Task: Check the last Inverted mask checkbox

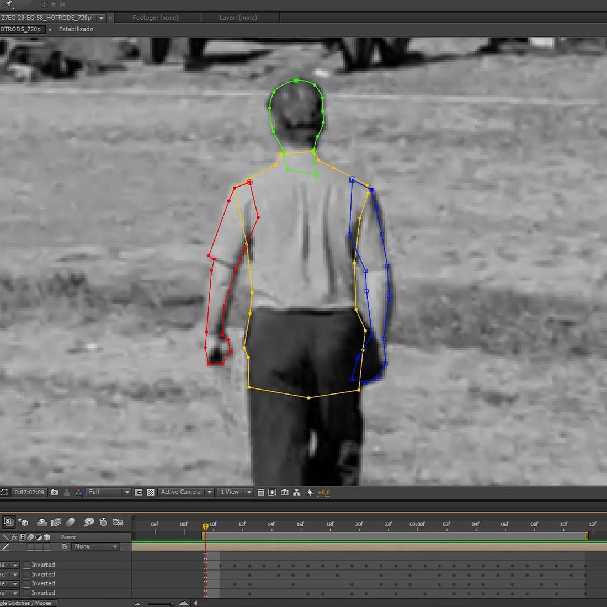Action: 26,593
